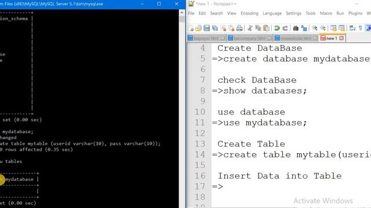Click the Open file icon in Notepad++
371x208 pixels.
point(198,28)
